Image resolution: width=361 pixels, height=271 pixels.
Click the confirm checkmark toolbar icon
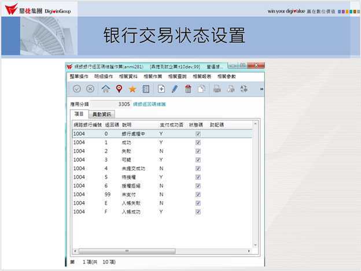77,89
